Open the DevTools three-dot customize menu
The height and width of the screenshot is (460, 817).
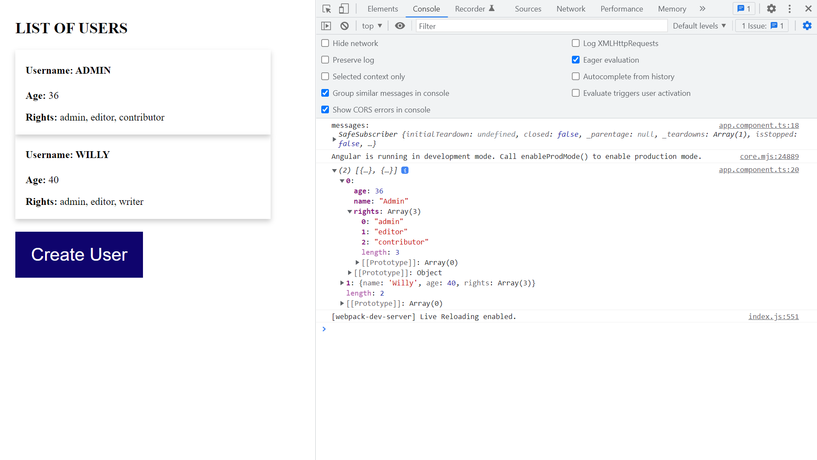click(x=789, y=9)
